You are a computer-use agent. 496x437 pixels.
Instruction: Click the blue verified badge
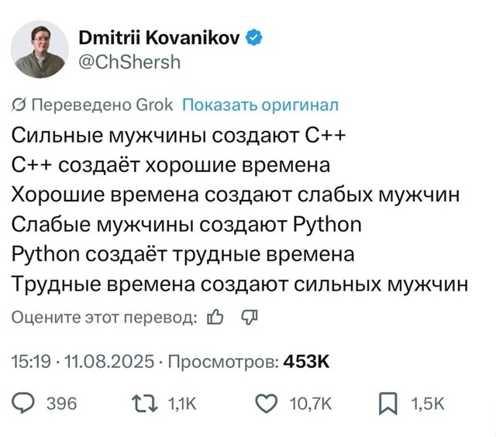coord(253,37)
